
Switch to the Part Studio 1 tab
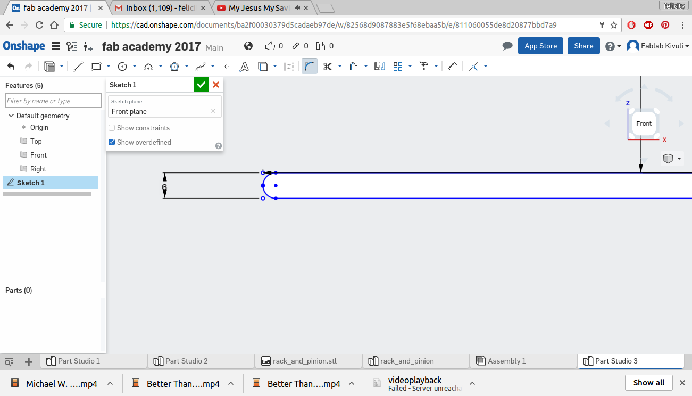tap(94, 361)
